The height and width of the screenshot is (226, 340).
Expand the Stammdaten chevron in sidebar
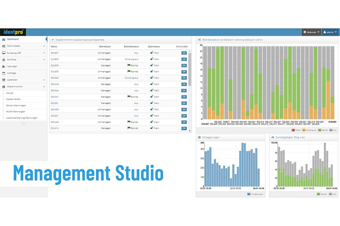tap(44, 46)
